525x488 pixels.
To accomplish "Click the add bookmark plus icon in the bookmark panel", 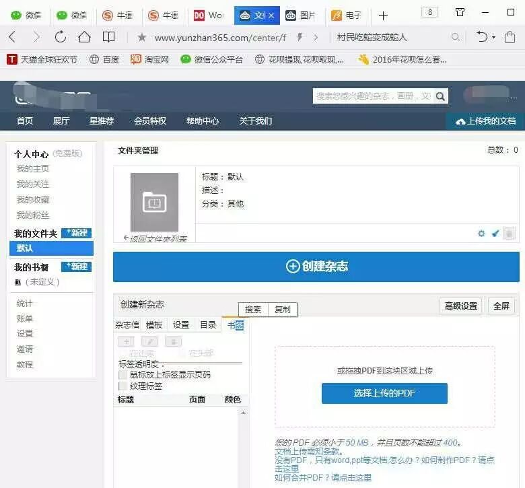I will pyautogui.click(x=127, y=342).
